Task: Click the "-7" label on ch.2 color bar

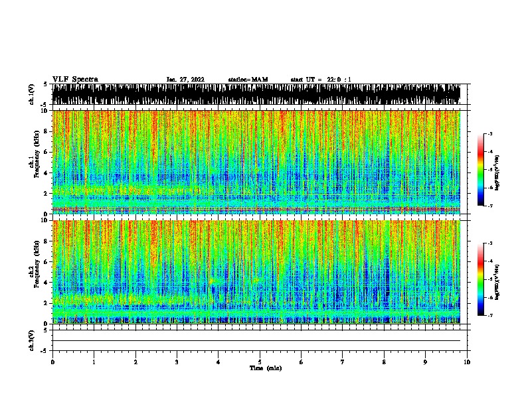Action: [x=489, y=315]
